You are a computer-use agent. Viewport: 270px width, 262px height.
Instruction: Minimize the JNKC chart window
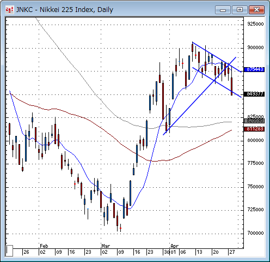pyautogui.click(x=223, y=10)
